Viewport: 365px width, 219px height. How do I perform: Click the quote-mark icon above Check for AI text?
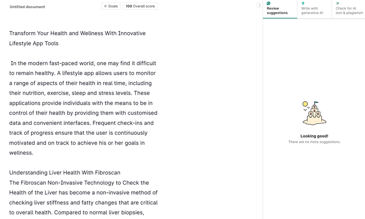pos(337,3)
